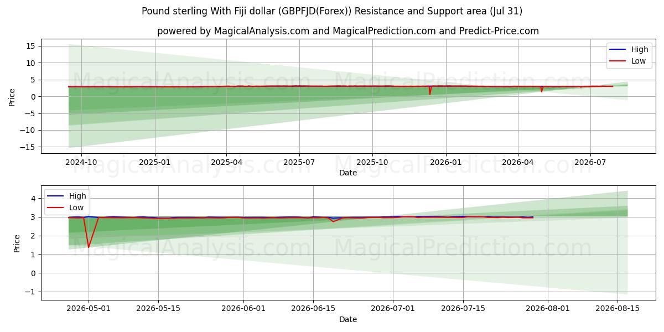Click the '2026-07-15' date tick label
The height and width of the screenshot is (332, 664).
pos(463,309)
